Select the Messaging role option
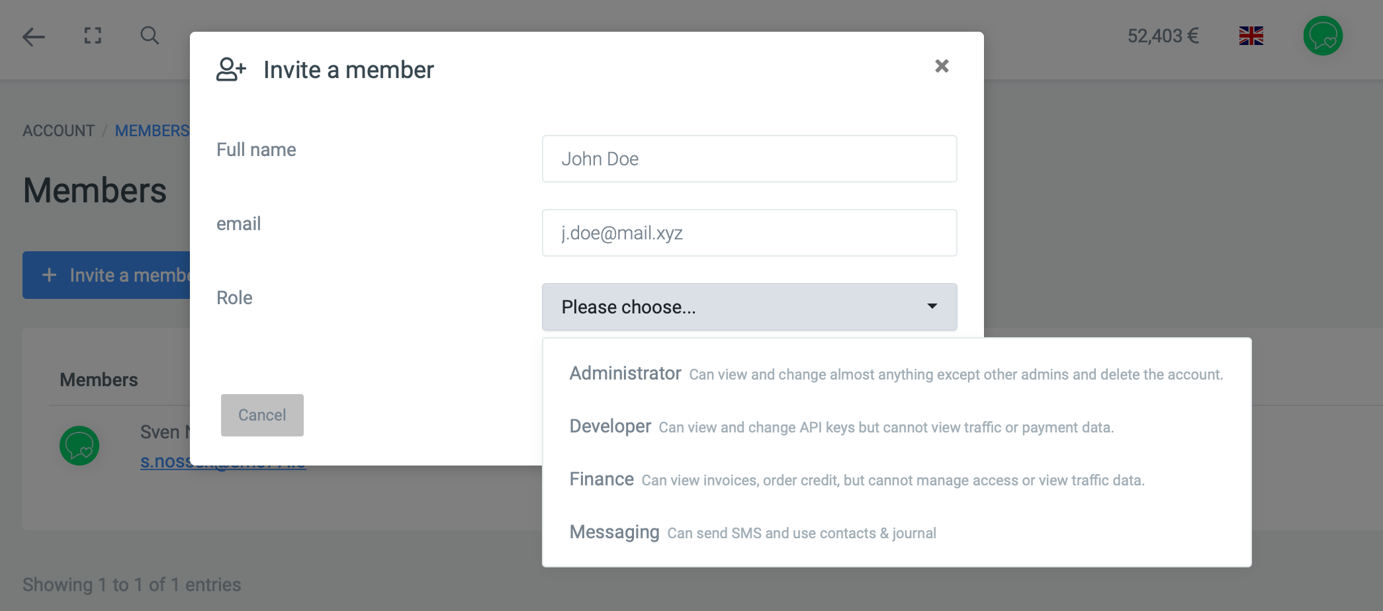1383x611 pixels. (x=614, y=532)
